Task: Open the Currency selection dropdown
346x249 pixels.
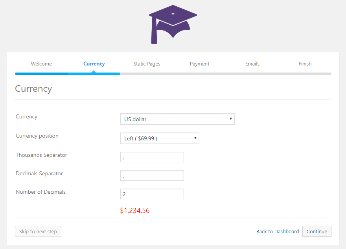Action: (177, 119)
